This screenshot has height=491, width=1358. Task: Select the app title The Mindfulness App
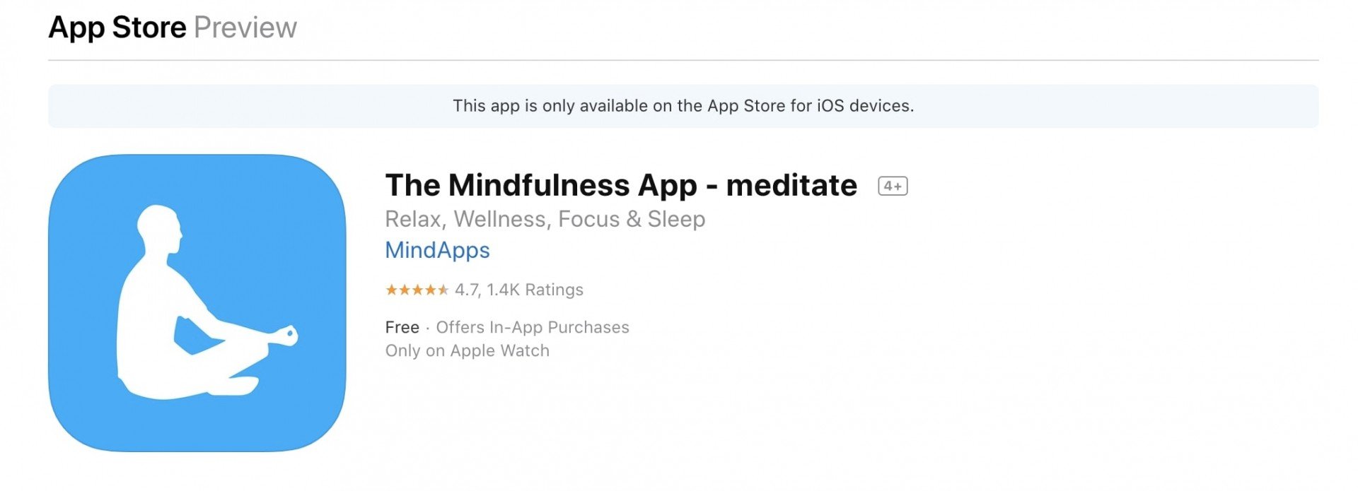[541, 186]
